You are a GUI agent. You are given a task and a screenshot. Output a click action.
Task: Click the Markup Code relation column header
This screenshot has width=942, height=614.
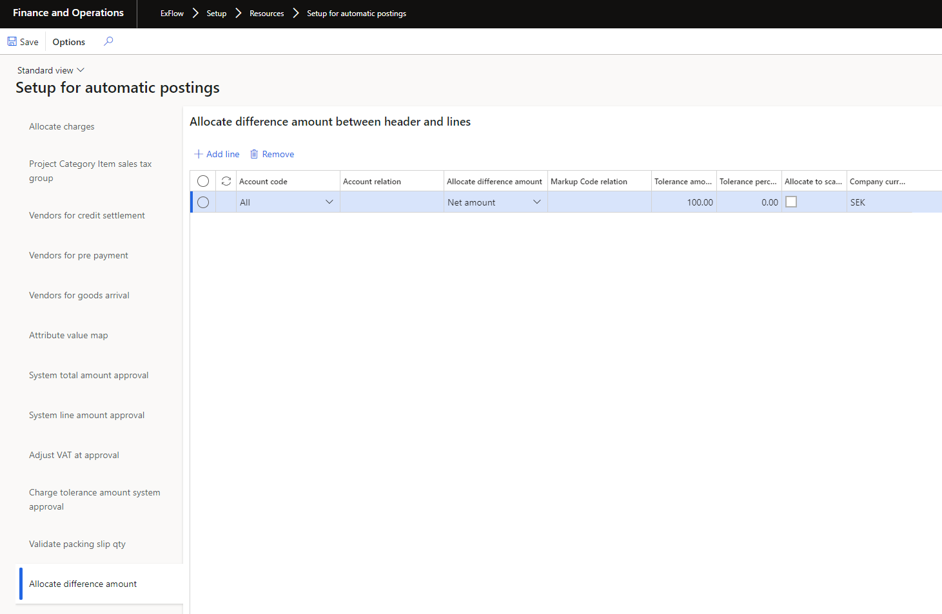pos(599,181)
